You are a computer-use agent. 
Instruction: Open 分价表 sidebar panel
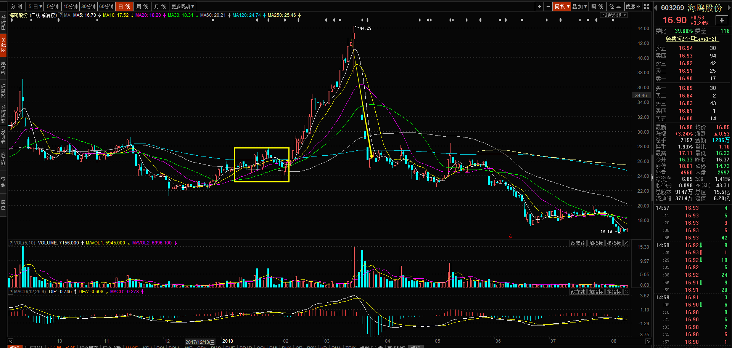pos(3,137)
